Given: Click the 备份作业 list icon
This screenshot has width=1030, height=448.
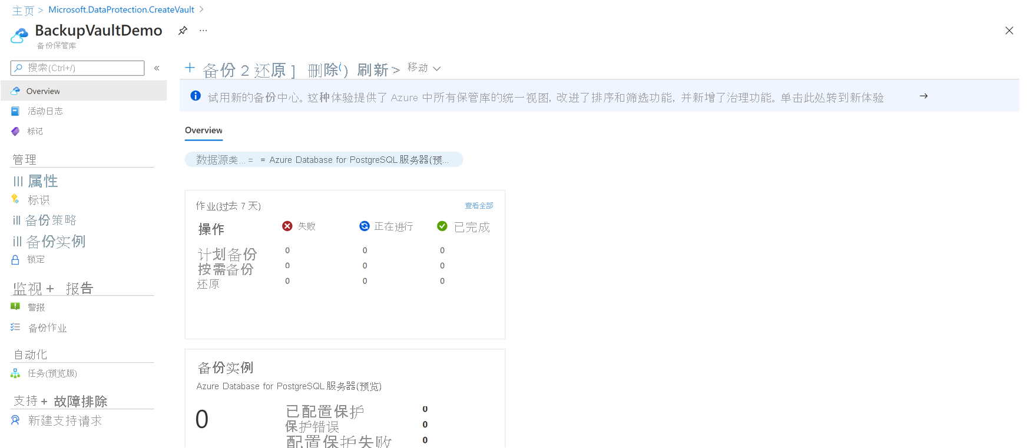Looking at the screenshot, I should pos(15,327).
